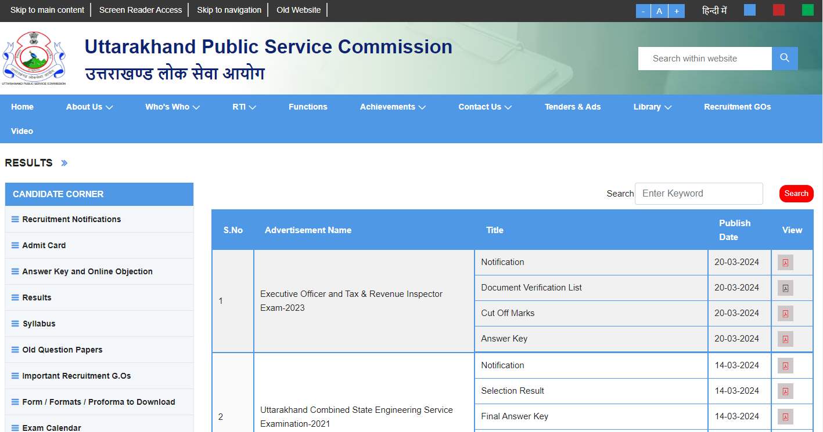Screen dimensions: 823x432
Task: Click the Selection Result title
Action: (512, 391)
